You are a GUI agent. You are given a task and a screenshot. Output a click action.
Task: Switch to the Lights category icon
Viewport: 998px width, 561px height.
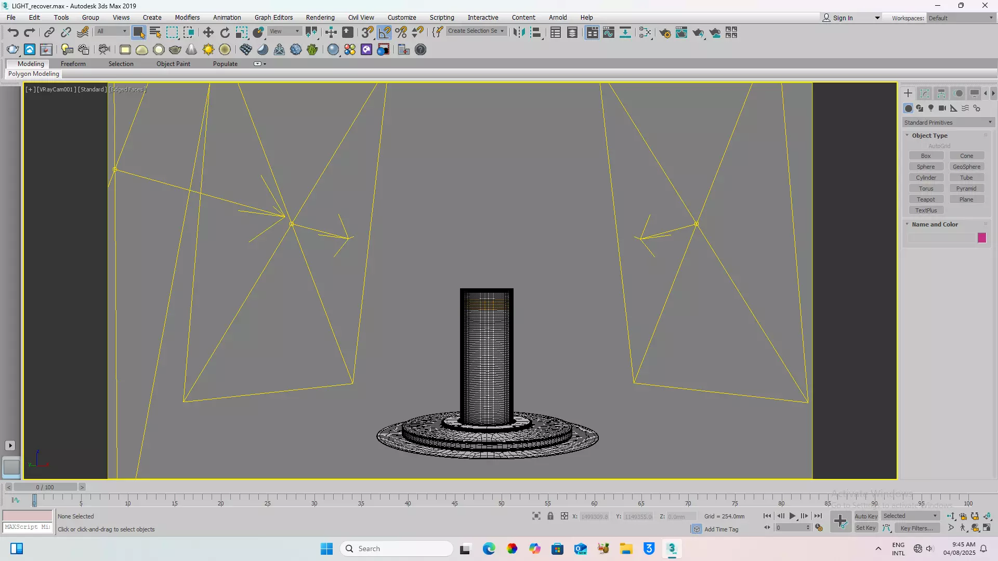click(931, 108)
